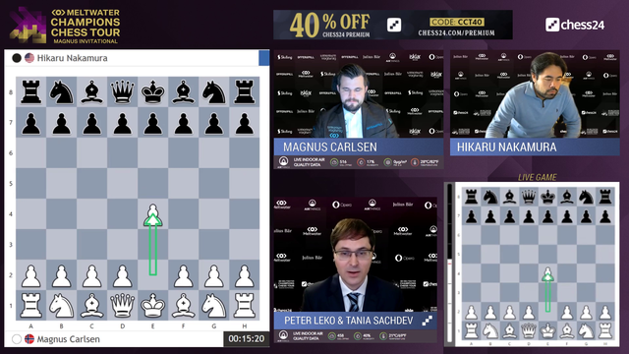
Task: Select the black rook on h8
Action: click(x=245, y=91)
